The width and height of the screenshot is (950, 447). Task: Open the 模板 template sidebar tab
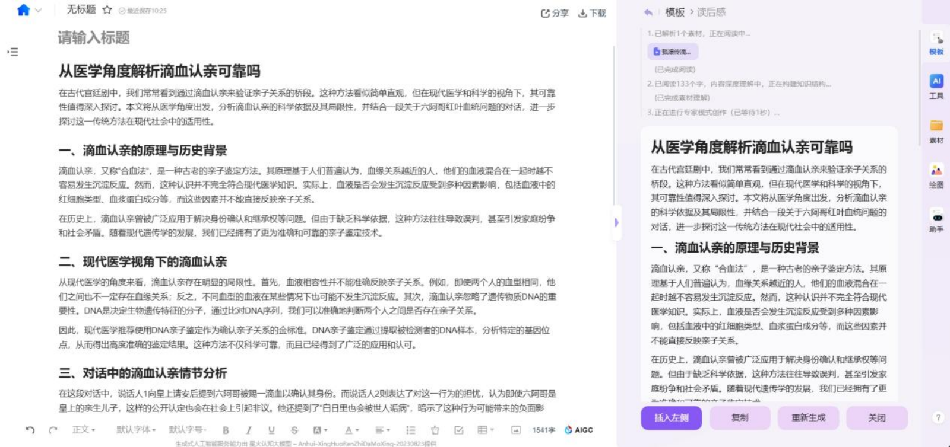coord(936,43)
